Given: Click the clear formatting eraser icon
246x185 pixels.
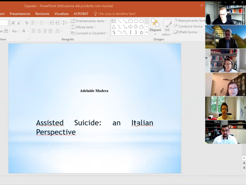Looking at the screenshot, I should pos(27,23).
